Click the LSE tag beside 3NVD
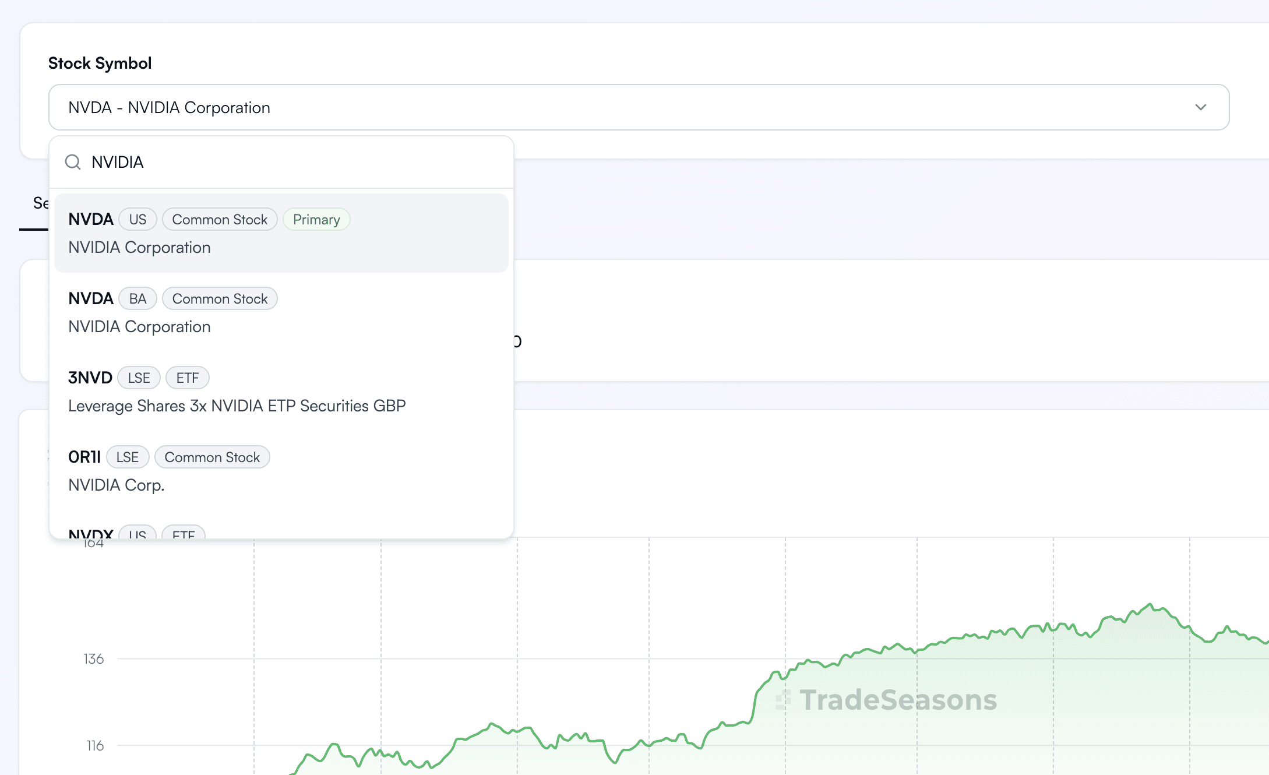 pyautogui.click(x=139, y=378)
